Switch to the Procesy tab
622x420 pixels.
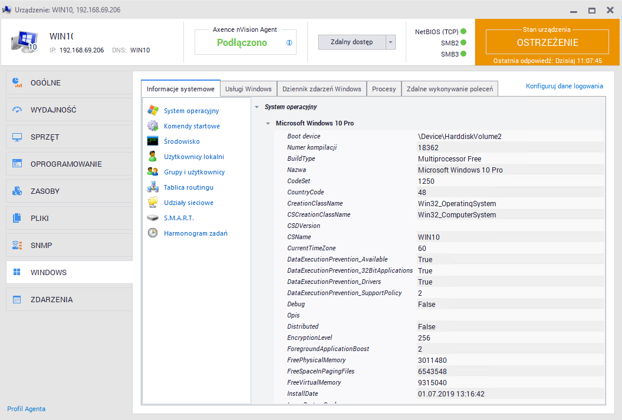click(384, 89)
